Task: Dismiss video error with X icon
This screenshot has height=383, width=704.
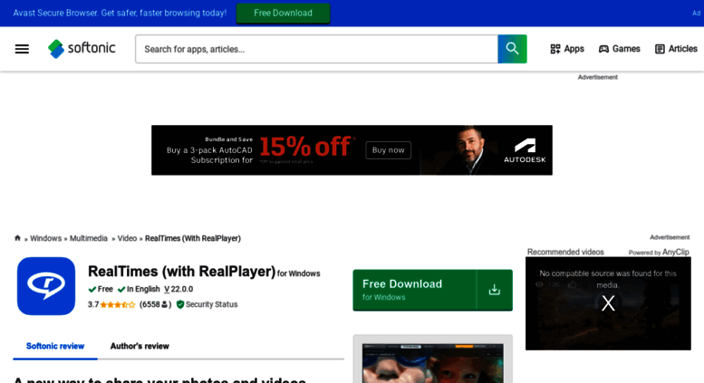Action: point(608,303)
